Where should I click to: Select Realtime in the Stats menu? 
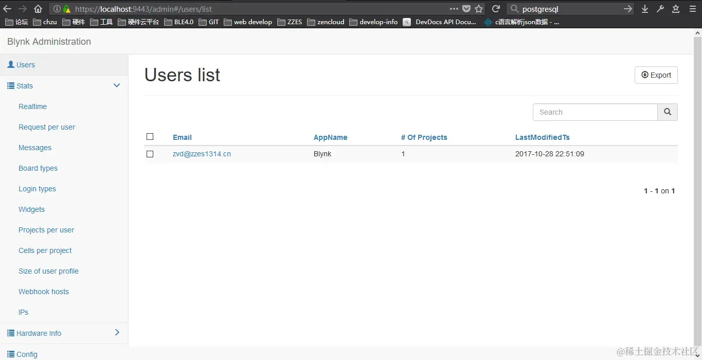32,106
